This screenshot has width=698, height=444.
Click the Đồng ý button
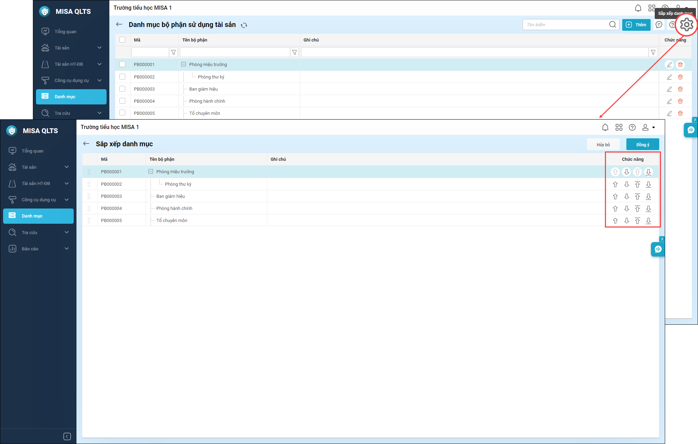point(643,145)
